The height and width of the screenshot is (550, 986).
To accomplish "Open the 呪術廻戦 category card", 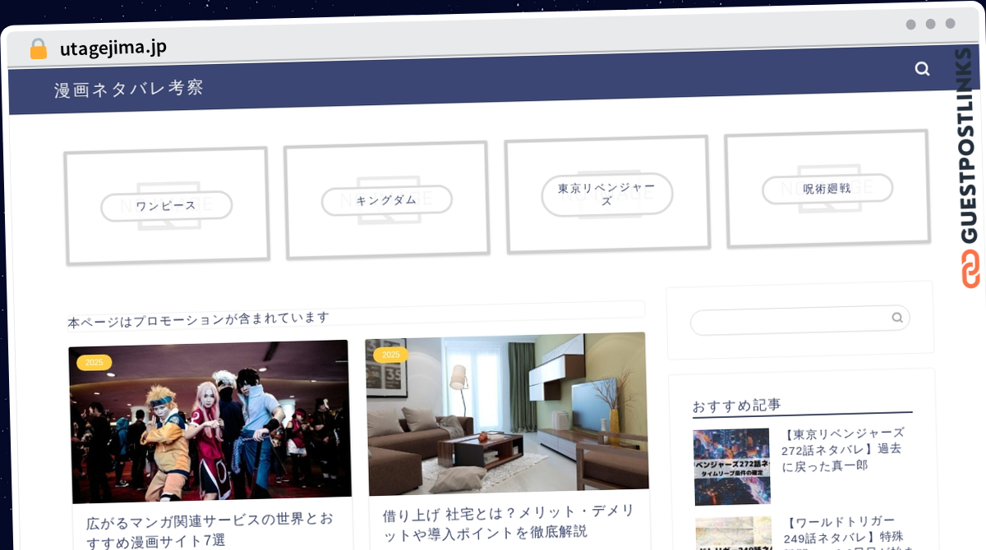I will coord(827,189).
